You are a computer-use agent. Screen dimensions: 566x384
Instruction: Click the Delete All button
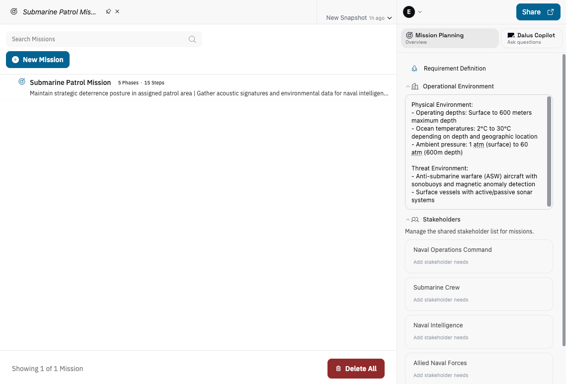[x=356, y=369]
